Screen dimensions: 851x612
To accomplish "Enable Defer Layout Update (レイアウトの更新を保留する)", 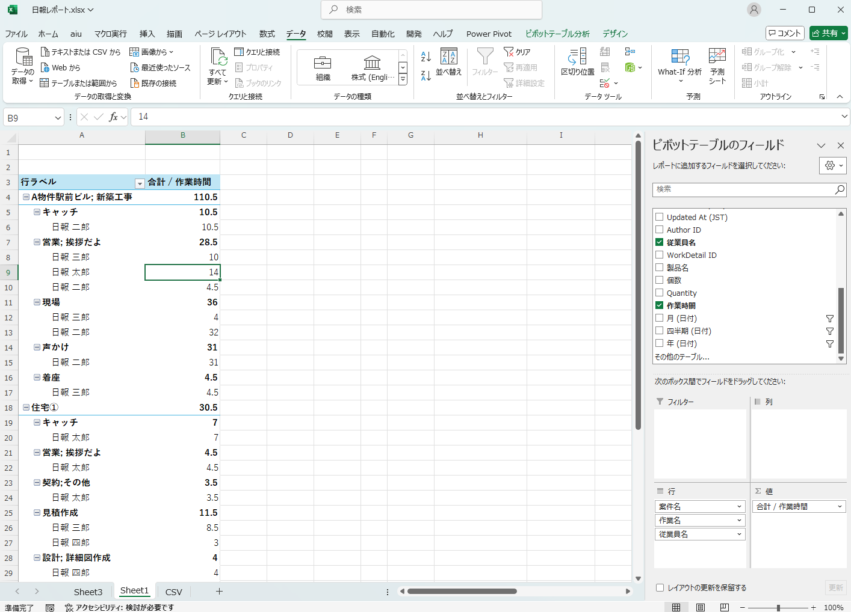I will [x=660, y=588].
